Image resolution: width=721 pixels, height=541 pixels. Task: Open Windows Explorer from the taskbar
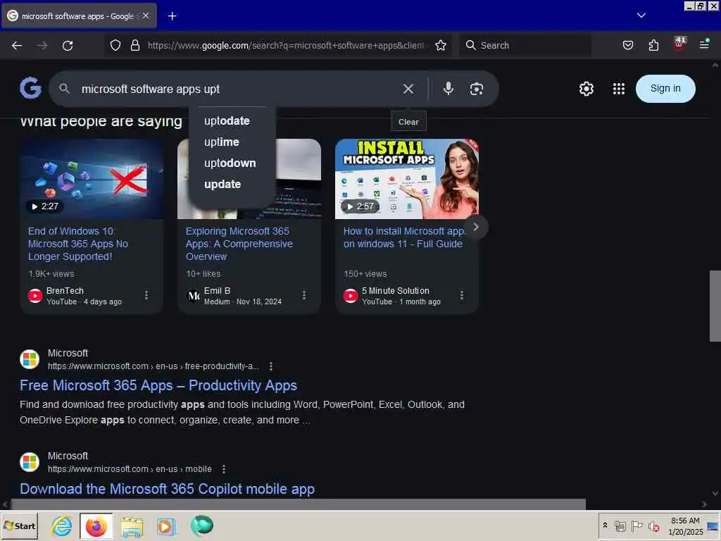132,526
